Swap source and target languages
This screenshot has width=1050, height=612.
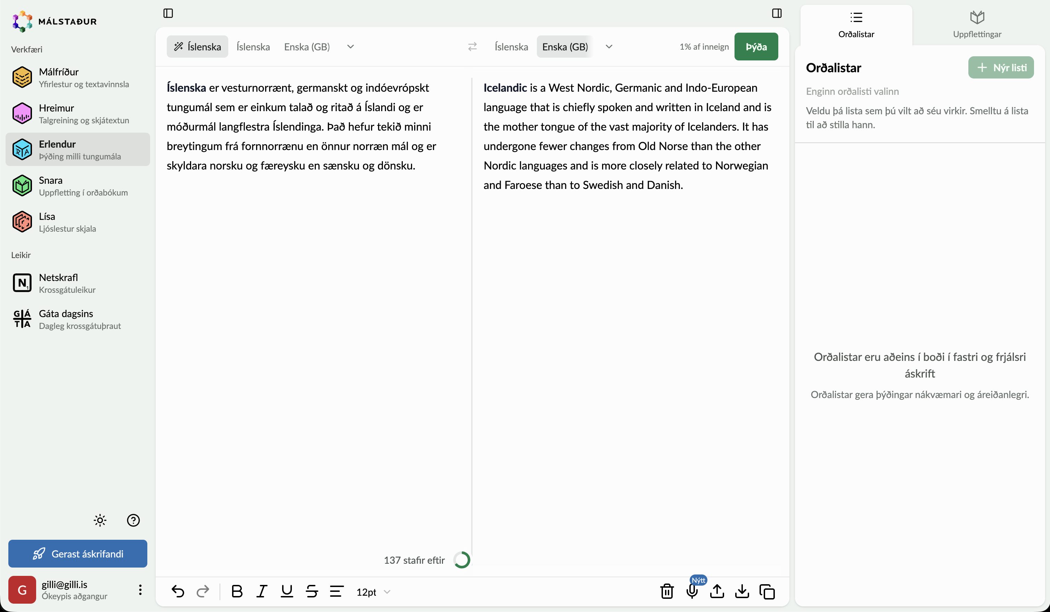tap(472, 47)
